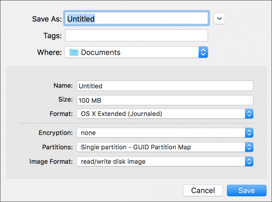Open the Where location menu showing Documents

[x=132, y=52]
